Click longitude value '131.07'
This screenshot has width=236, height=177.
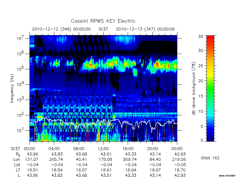pyautogui.click(x=32, y=159)
